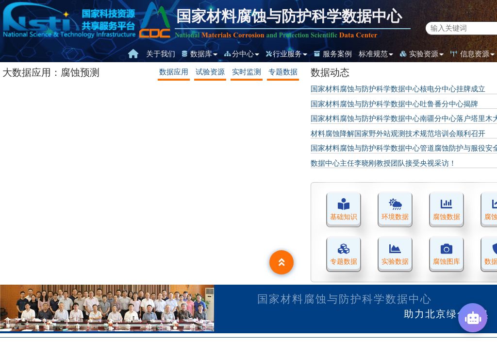
Task: Open 腐蚀数据 via the bar chart icon
Action: (447, 209)
